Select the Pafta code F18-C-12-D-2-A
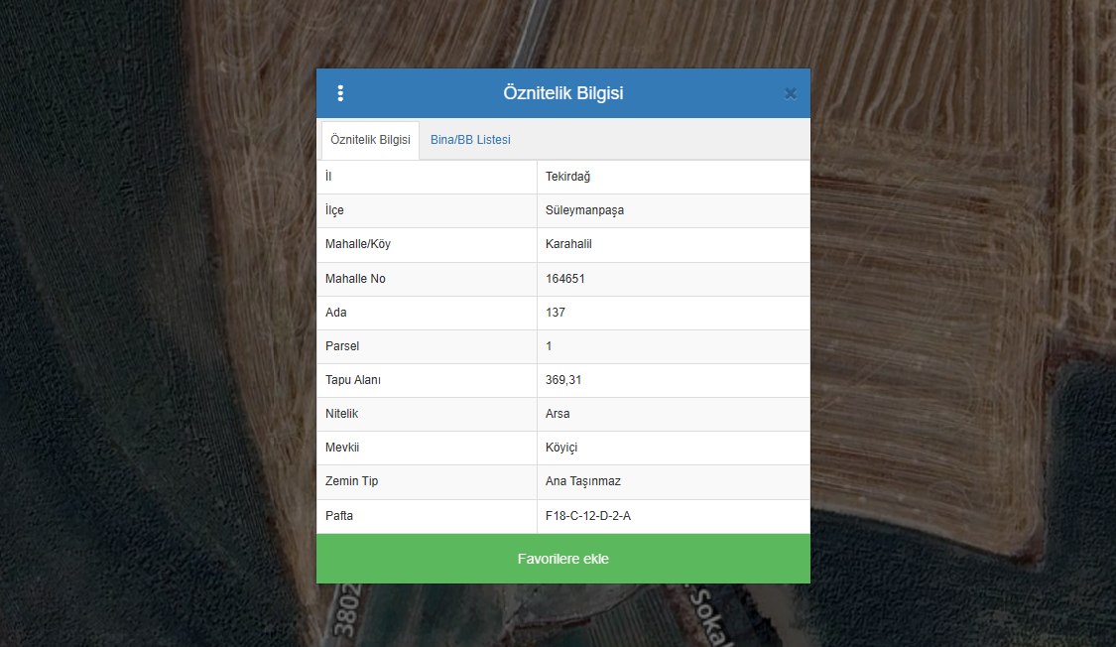The image size is (1116, 647). (x=587, y=516)
